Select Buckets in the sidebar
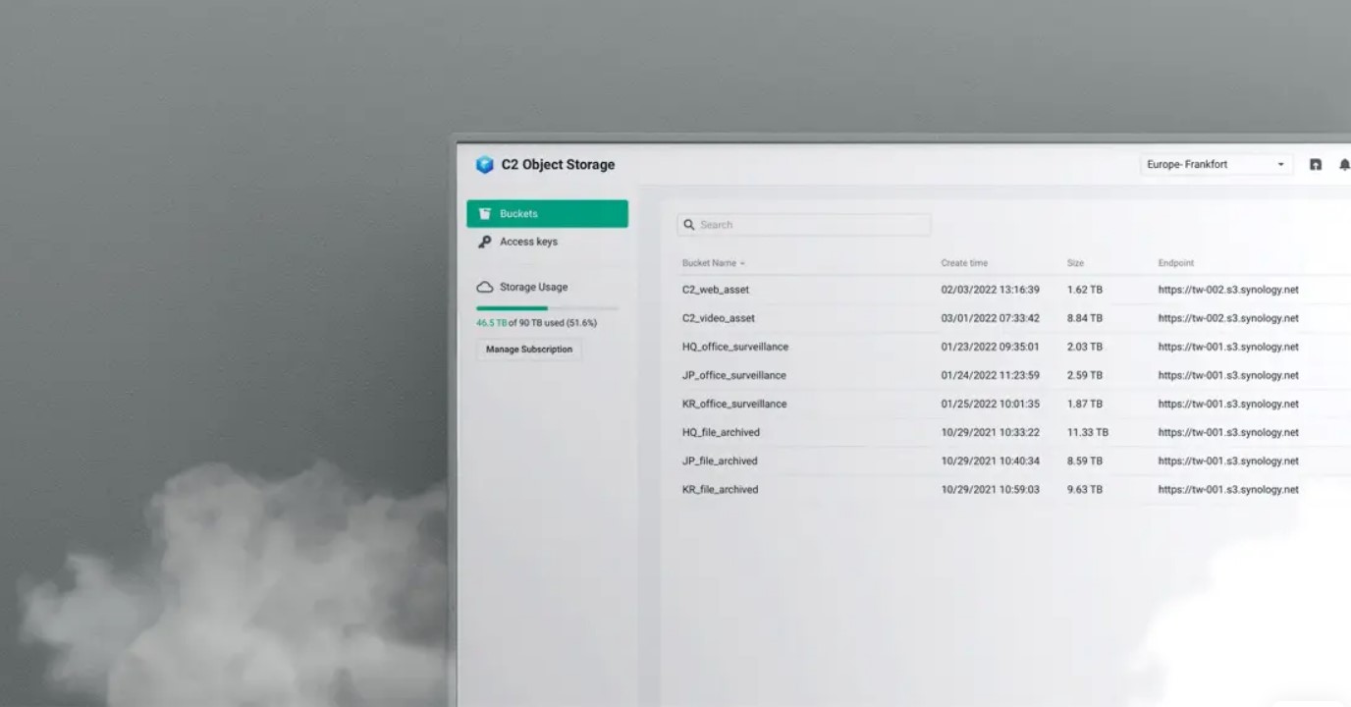This screenshot has height=707, width=1351. (547, 214)
